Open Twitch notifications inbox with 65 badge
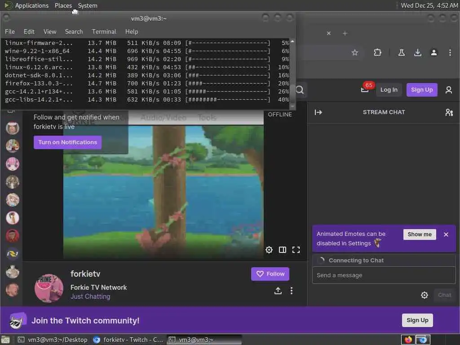Screen dimensions: 460x345 tap(365, 89)
